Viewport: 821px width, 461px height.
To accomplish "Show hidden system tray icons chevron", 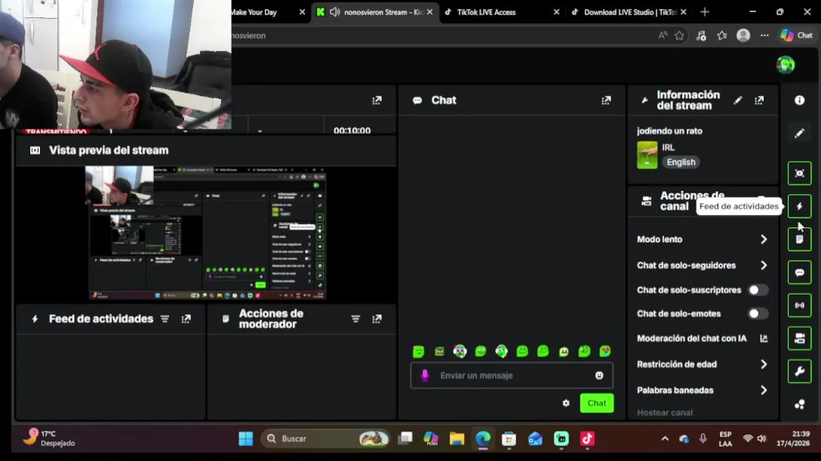I will click(664, 439).
